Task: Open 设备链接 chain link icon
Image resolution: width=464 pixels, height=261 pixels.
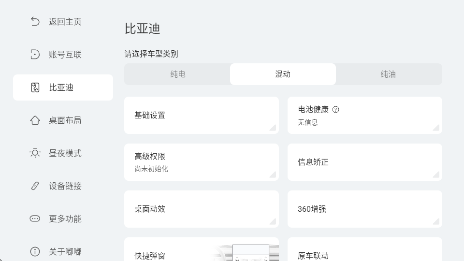Action: coord(35,186)
